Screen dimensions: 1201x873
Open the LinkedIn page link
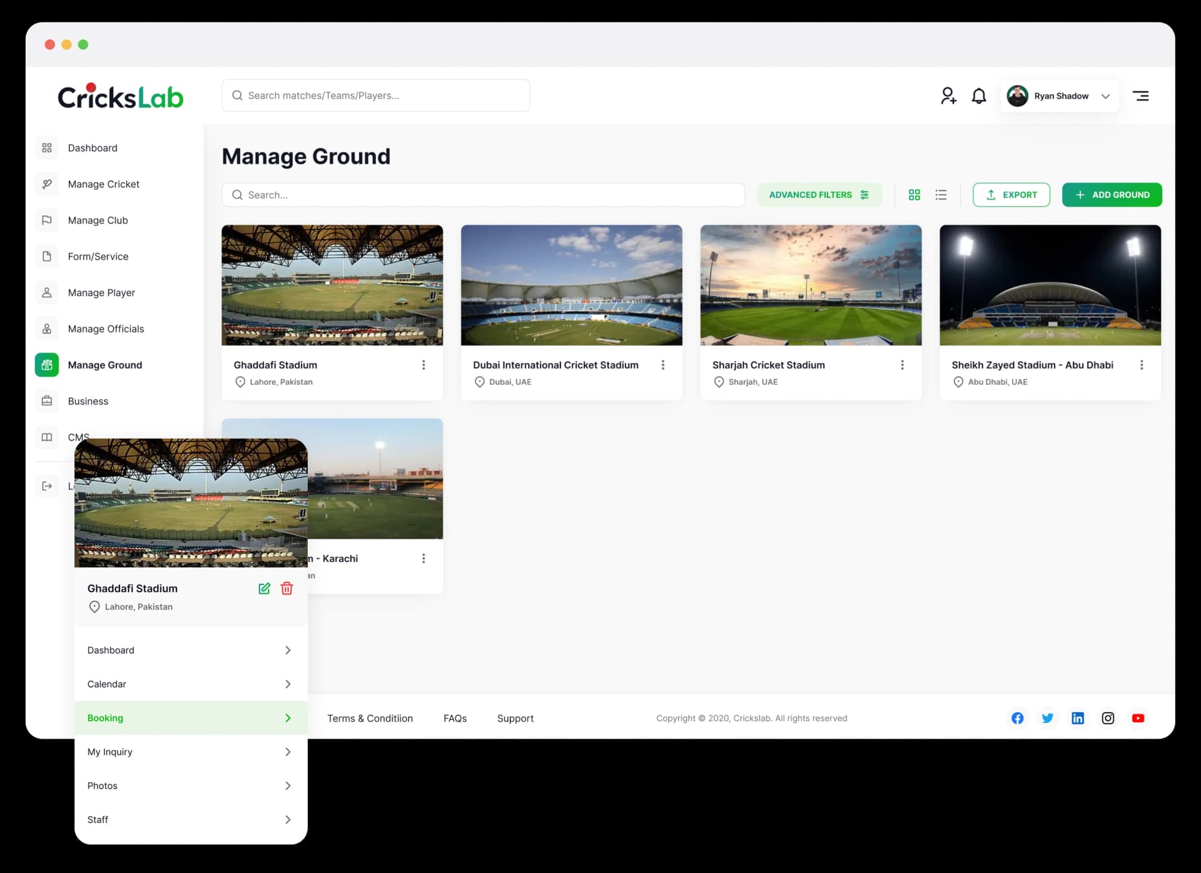click(1078, 718)
